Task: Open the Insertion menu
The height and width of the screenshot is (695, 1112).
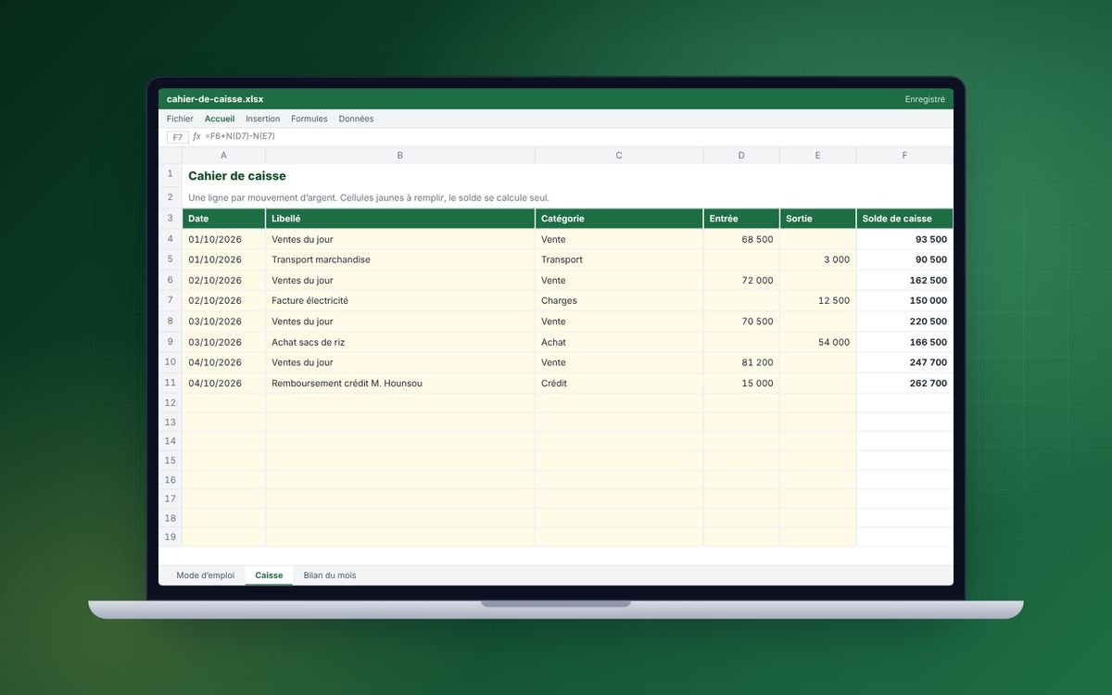Action: [263, 119]
